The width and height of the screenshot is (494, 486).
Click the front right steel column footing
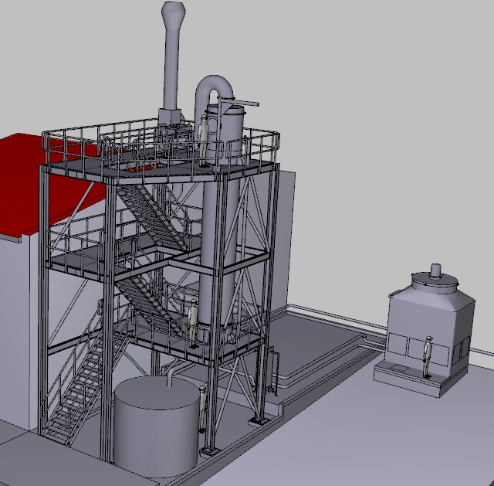tap(257, 420)
